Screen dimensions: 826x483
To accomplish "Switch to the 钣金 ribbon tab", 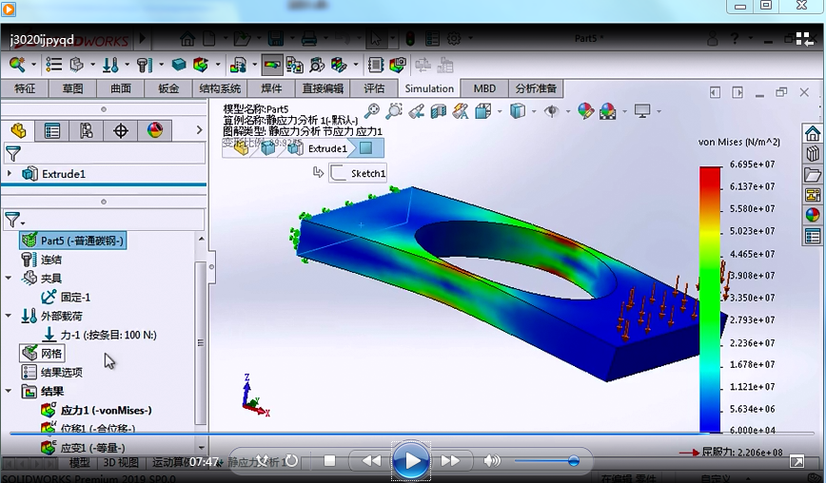I will (168, 88).
